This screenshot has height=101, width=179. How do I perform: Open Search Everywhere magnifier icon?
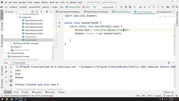(177, 7)
